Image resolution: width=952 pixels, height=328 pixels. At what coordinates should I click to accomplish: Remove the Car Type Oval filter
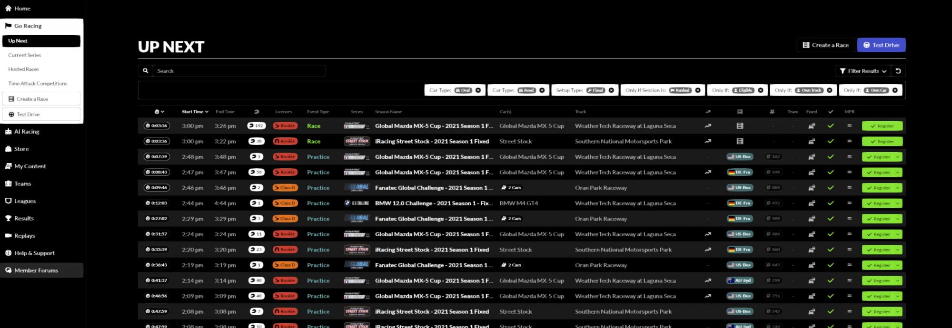[478, 90]
